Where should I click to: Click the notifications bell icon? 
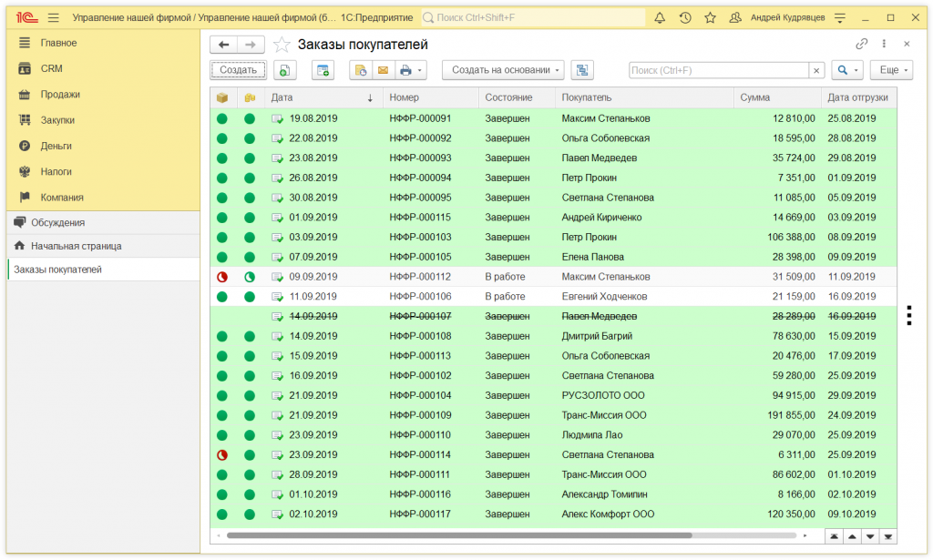pos(660,18)
